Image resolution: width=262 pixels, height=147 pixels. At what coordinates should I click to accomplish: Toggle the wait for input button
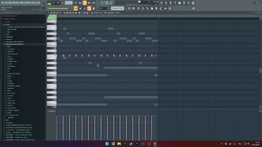(80, 3)
